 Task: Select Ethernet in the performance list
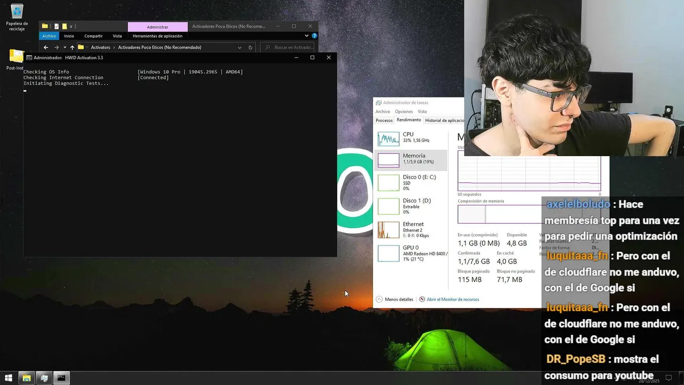(x=411, y=229)
